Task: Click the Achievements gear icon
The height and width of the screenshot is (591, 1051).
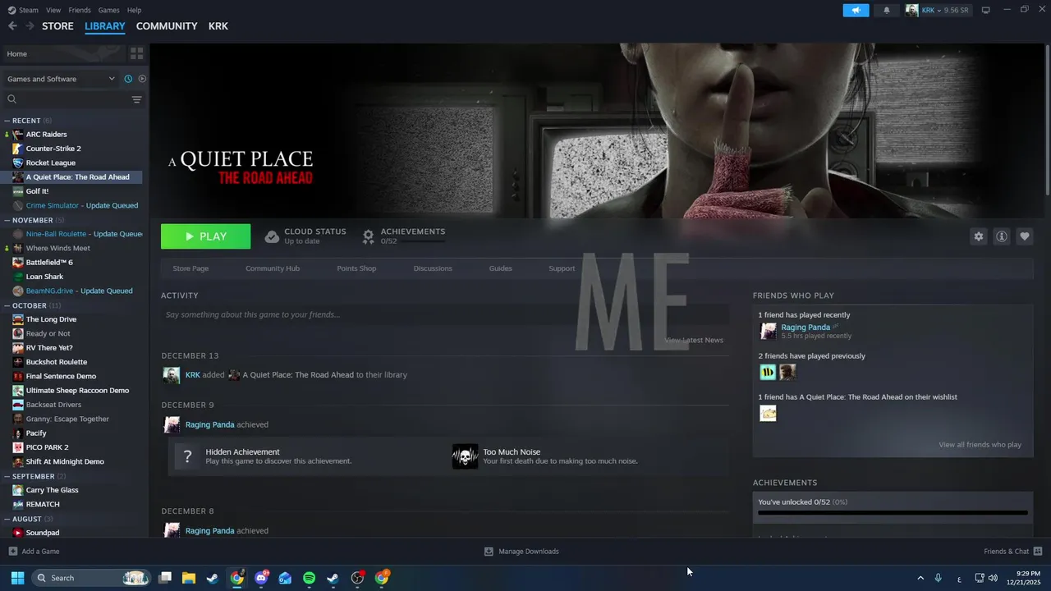Action: (369, 236)
